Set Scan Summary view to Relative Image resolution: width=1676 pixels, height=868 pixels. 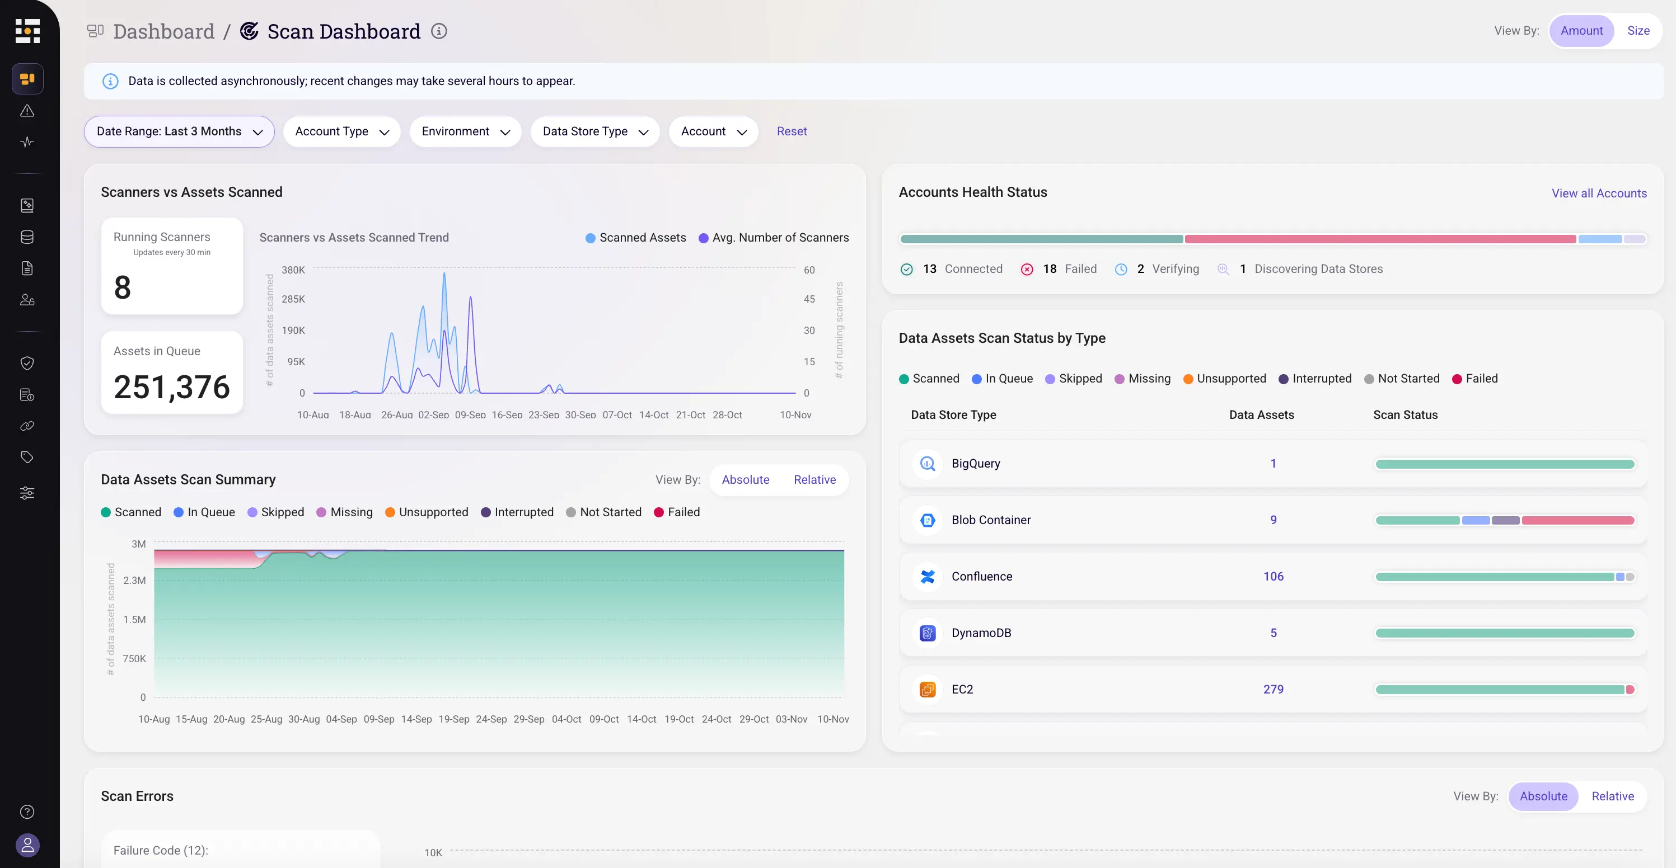click(814, 479)
